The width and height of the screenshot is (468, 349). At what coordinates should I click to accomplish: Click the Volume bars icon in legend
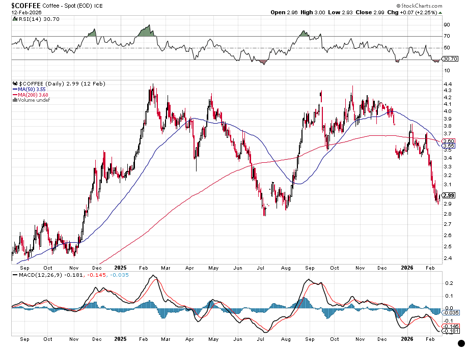coord(14,100)
